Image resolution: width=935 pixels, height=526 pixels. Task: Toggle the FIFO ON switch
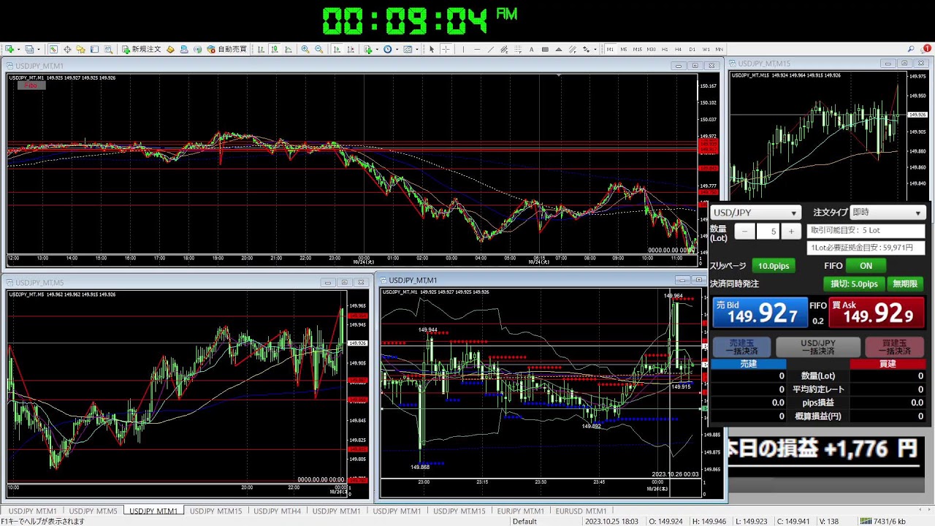point(866,266)
